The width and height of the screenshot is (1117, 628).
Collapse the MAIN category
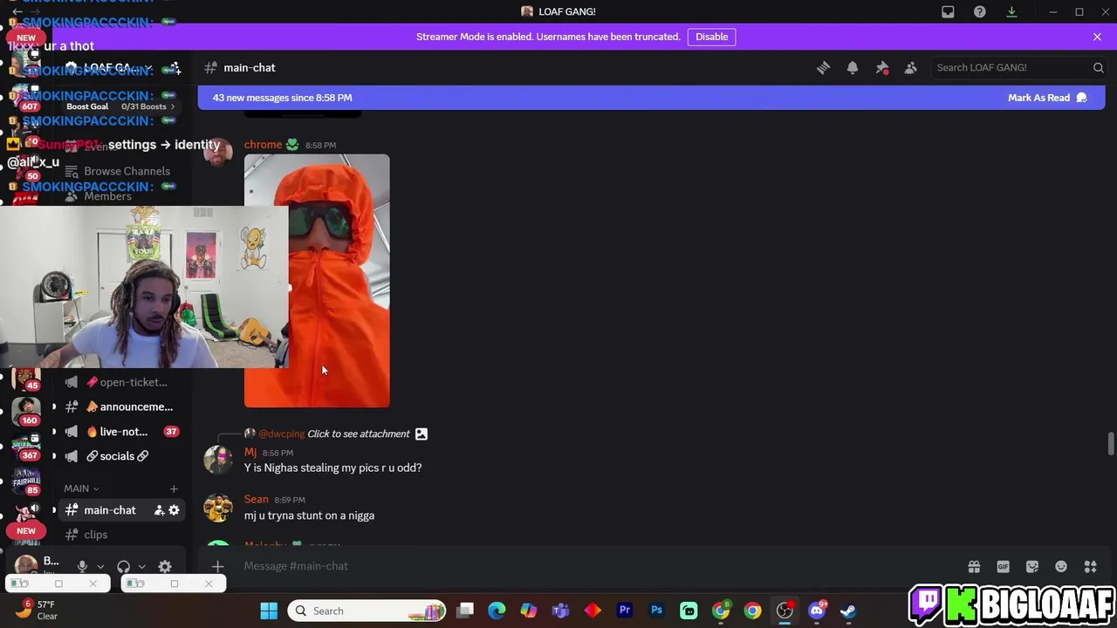click(x=81, y=488)
